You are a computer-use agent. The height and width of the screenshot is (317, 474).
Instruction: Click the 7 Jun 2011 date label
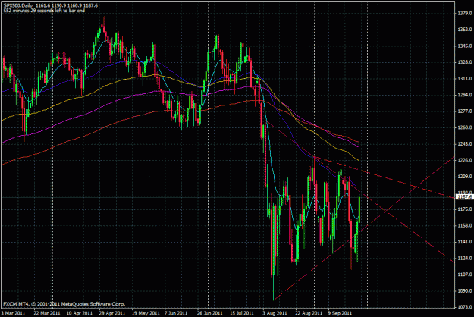pyautogui.click(x=176, y=313)
